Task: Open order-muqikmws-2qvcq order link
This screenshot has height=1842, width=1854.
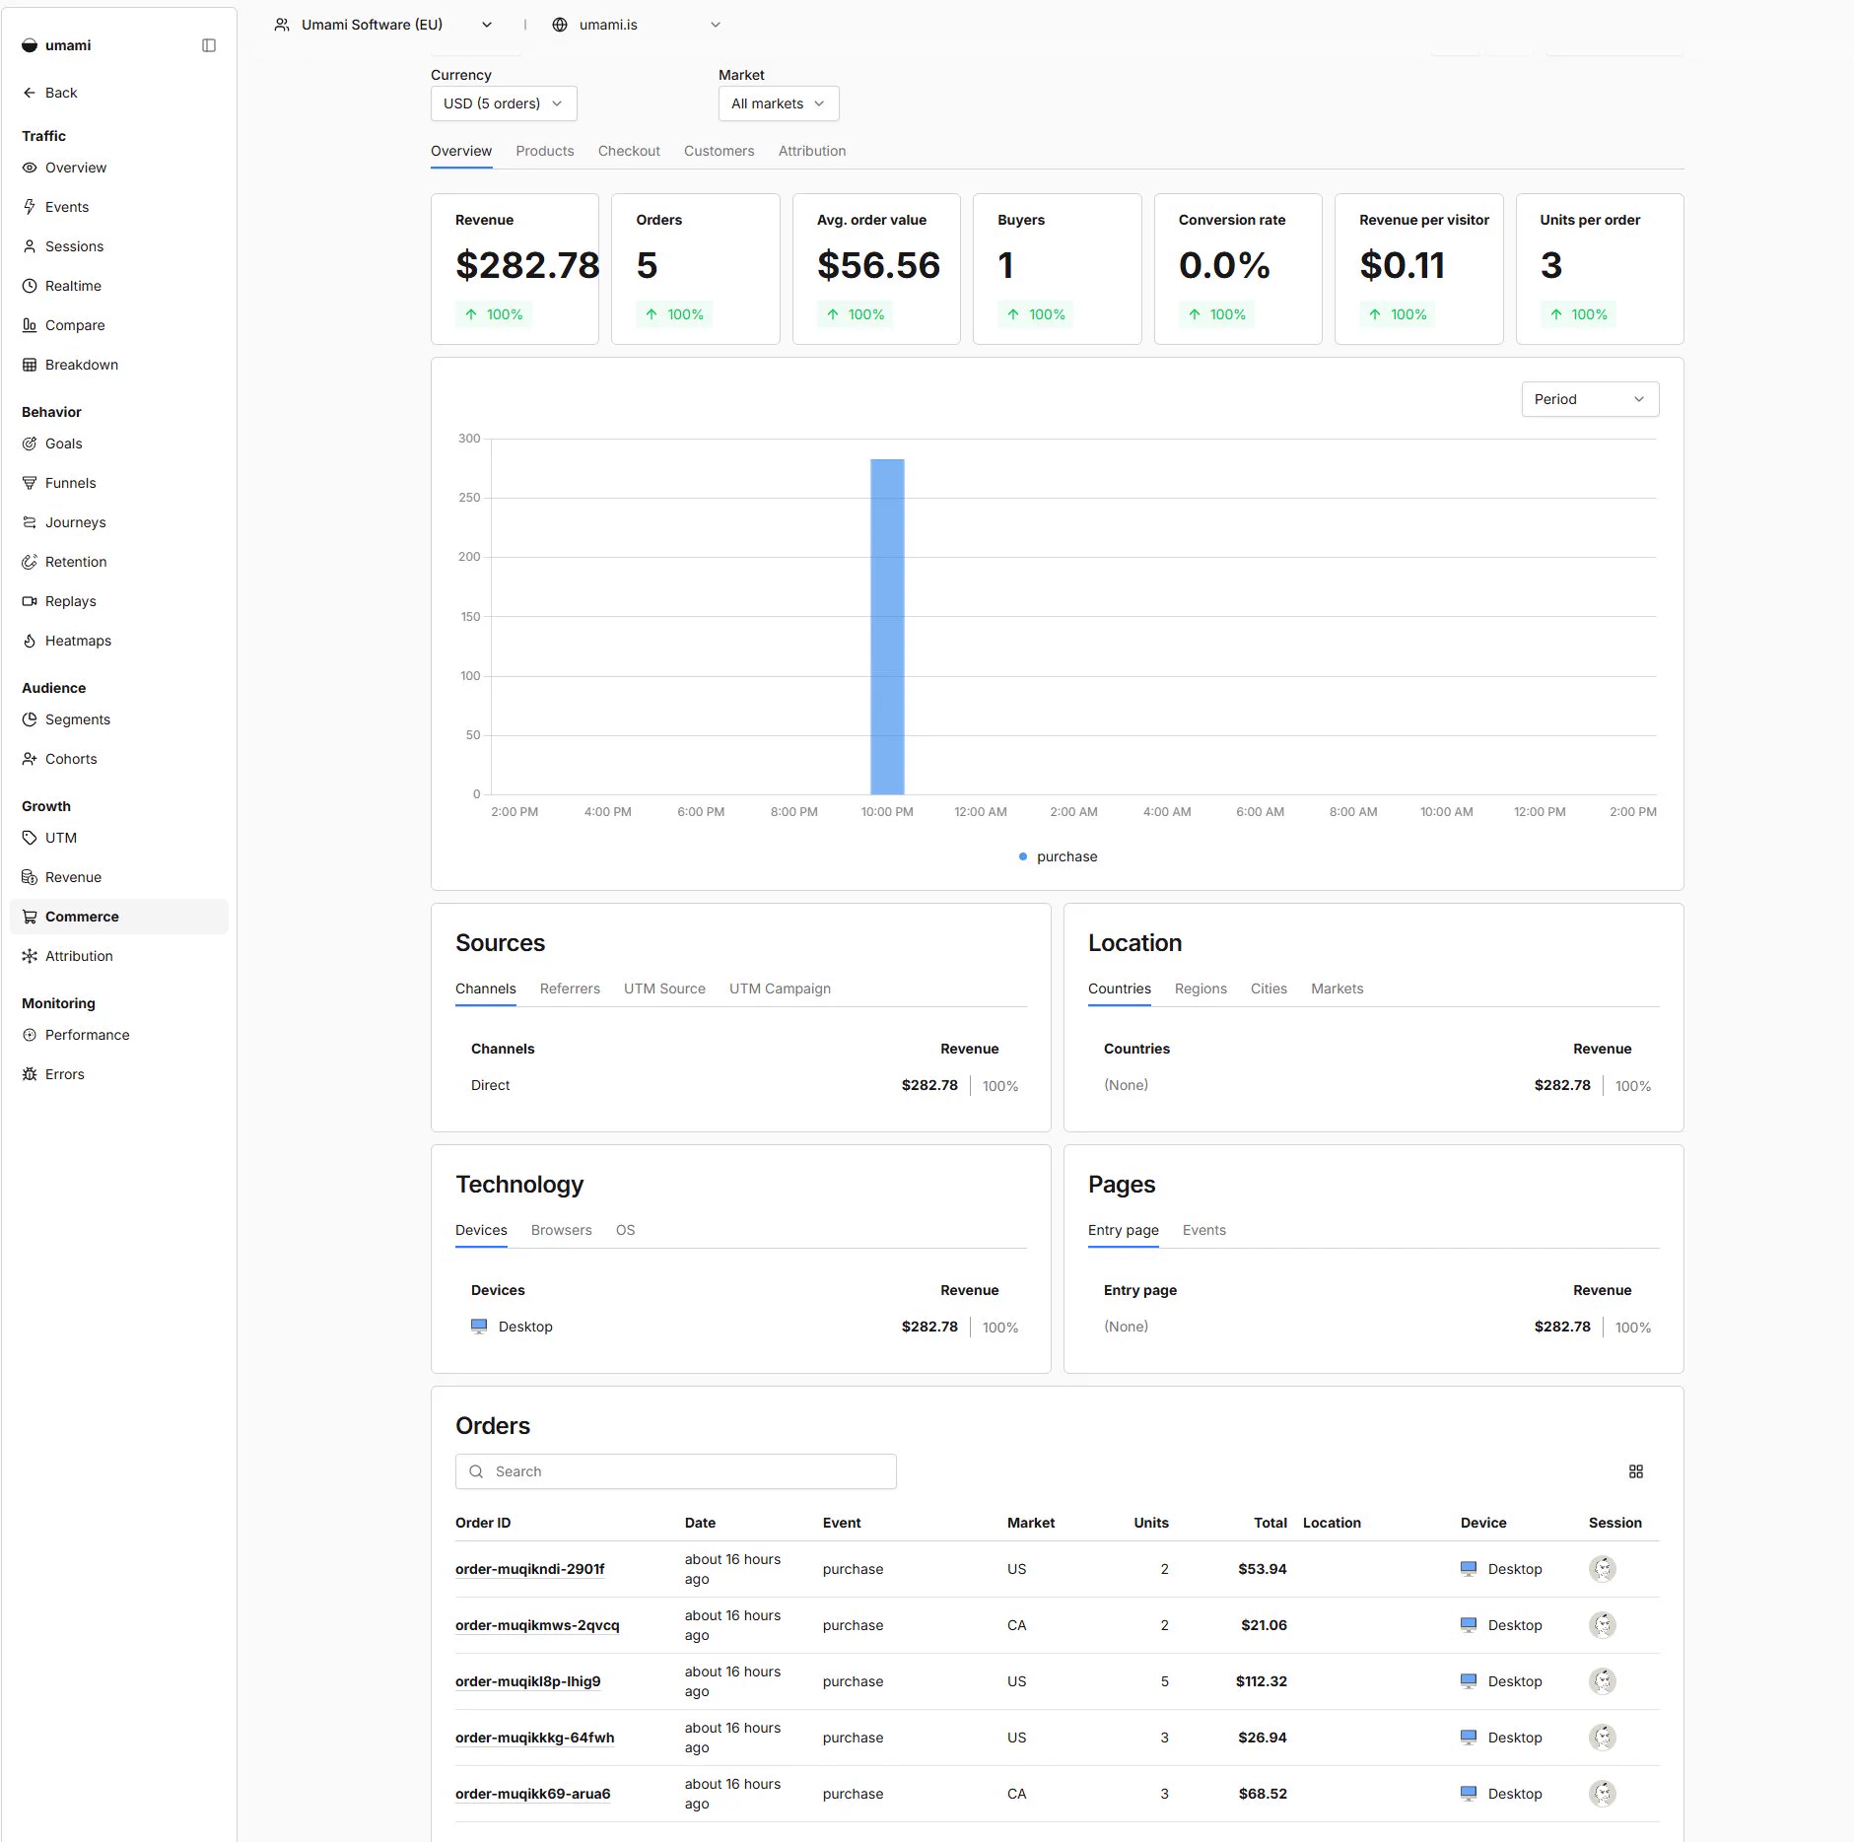Action: 537,1625
